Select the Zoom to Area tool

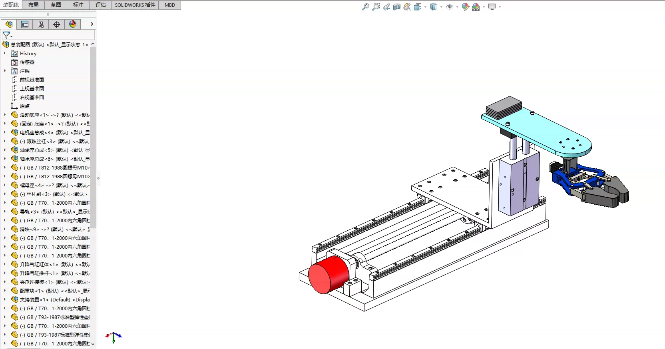376,7
